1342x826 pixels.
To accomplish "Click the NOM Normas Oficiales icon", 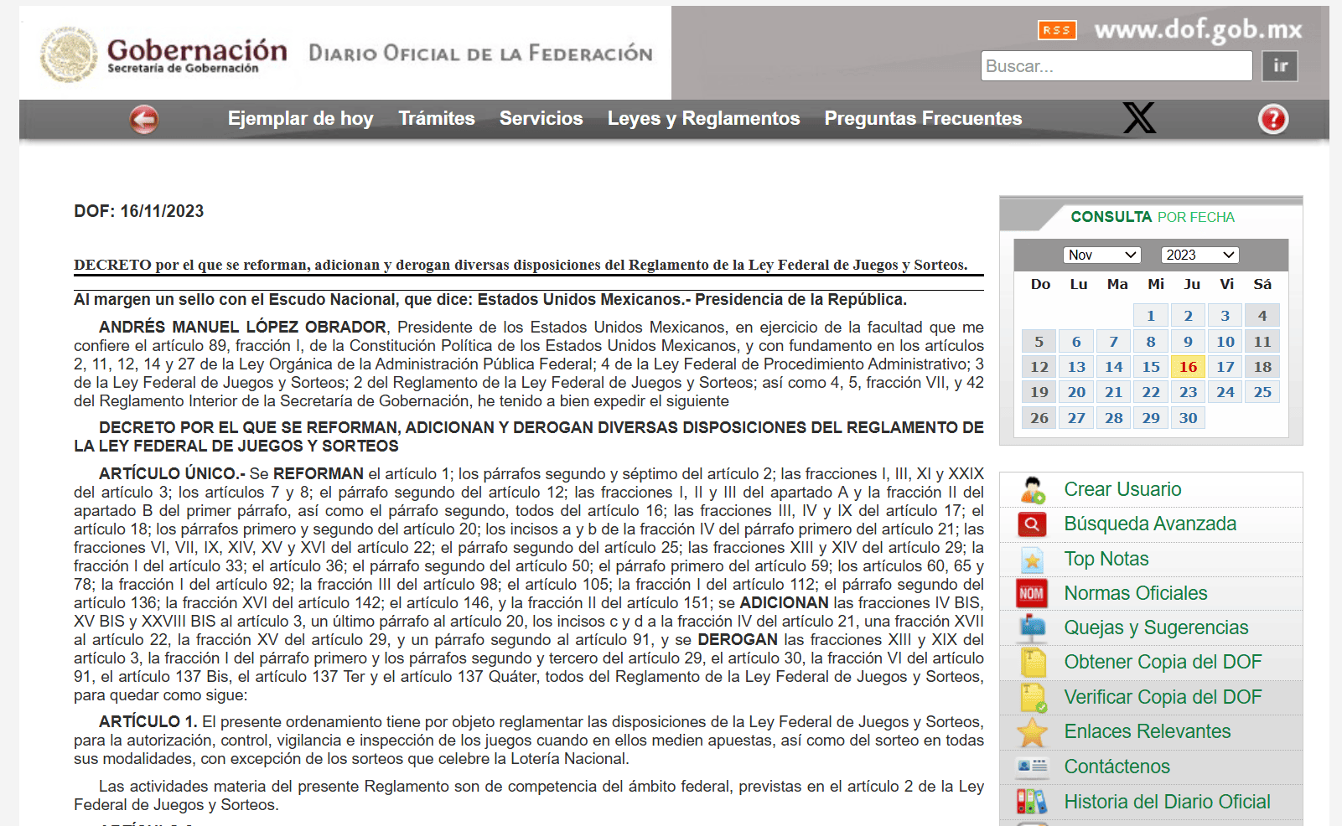I will coord(1031,593).
